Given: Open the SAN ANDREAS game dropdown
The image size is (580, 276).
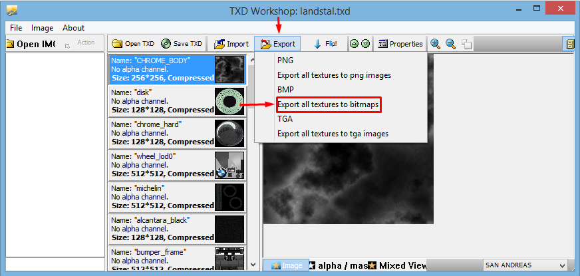Looking at the screenshot, I should (x=525, y=265).
